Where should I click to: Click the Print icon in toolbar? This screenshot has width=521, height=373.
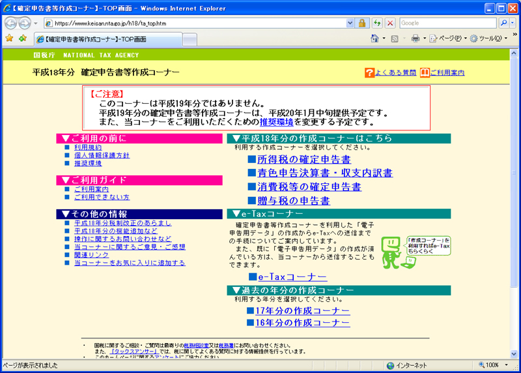point(415,38)
